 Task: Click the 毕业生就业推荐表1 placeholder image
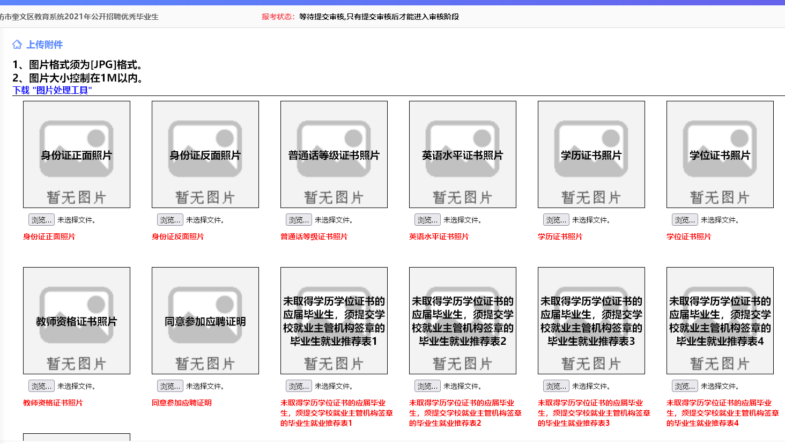[x=334, y=321]
